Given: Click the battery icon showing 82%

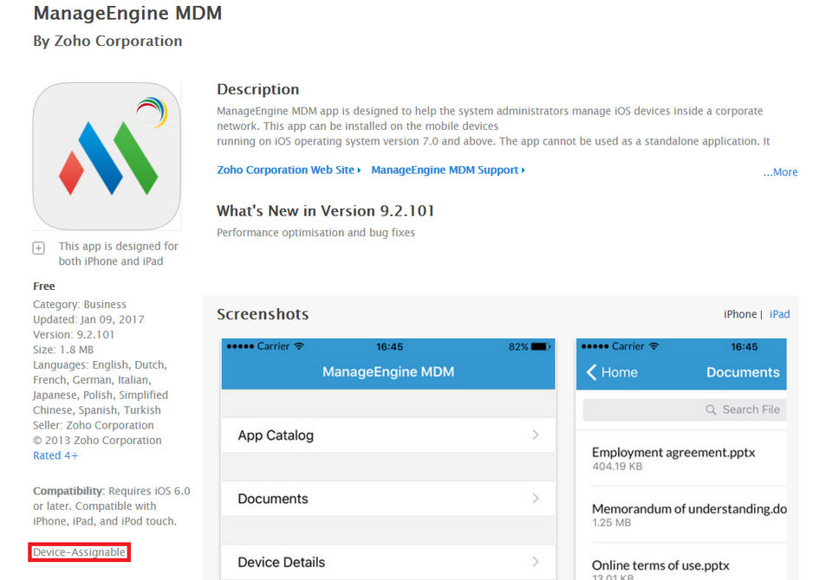Looking at the screenshot, I should (x=540, y=346).
